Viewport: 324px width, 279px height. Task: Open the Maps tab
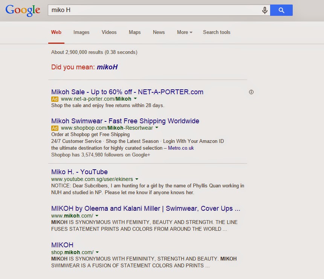point(135,32)
